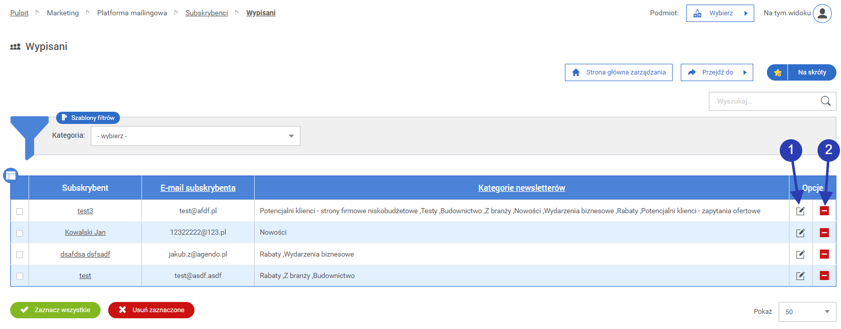This screenshot has width=841, height=329.
Task: Expand the Przejdź do dropdown
Action: point(717,72)
